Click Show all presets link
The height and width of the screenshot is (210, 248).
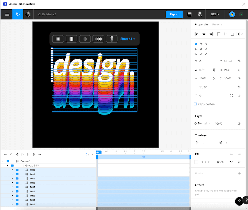click(x=128, y=39)
